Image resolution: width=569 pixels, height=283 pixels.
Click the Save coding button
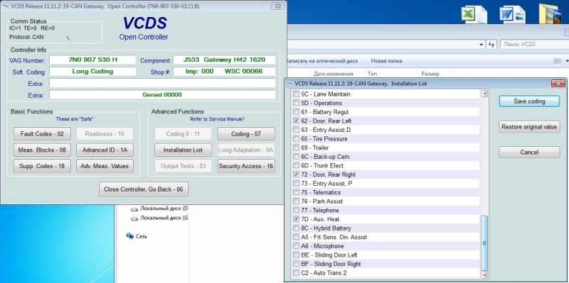tap(529, 101)
